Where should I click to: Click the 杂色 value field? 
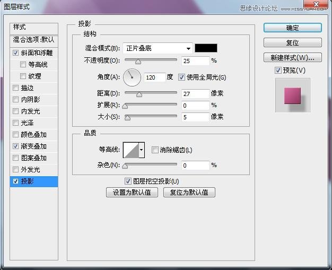pyautogui.click(x=195, y=166)
